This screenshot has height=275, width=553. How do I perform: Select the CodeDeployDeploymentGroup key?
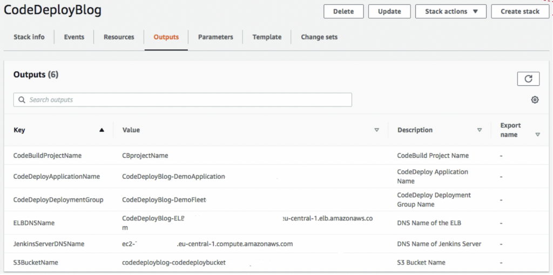point(58,200)
